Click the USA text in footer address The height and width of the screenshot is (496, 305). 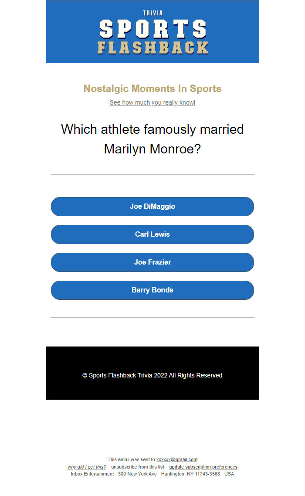[x=229, y=474]
